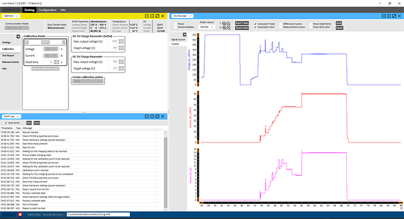
Task: Pop out the Calimera panel
Action: 157,16
